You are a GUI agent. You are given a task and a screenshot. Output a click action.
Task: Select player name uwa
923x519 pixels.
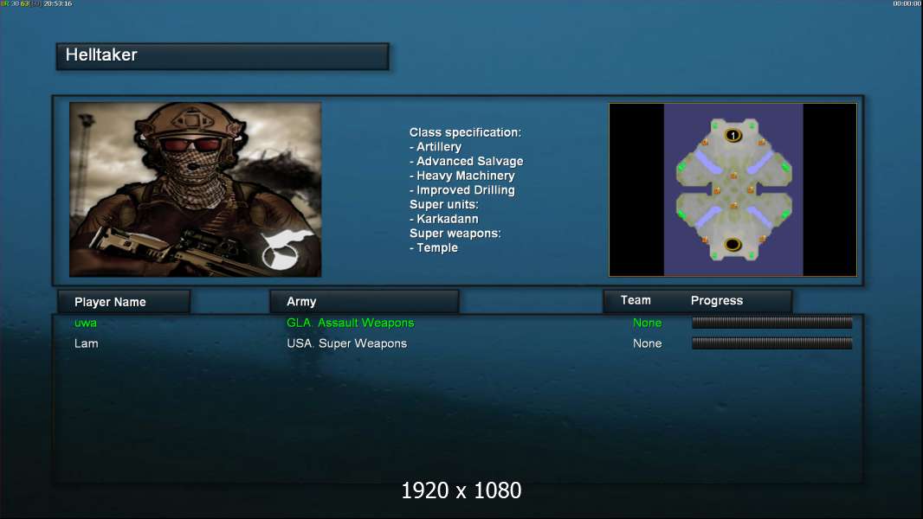click(86, 323)
